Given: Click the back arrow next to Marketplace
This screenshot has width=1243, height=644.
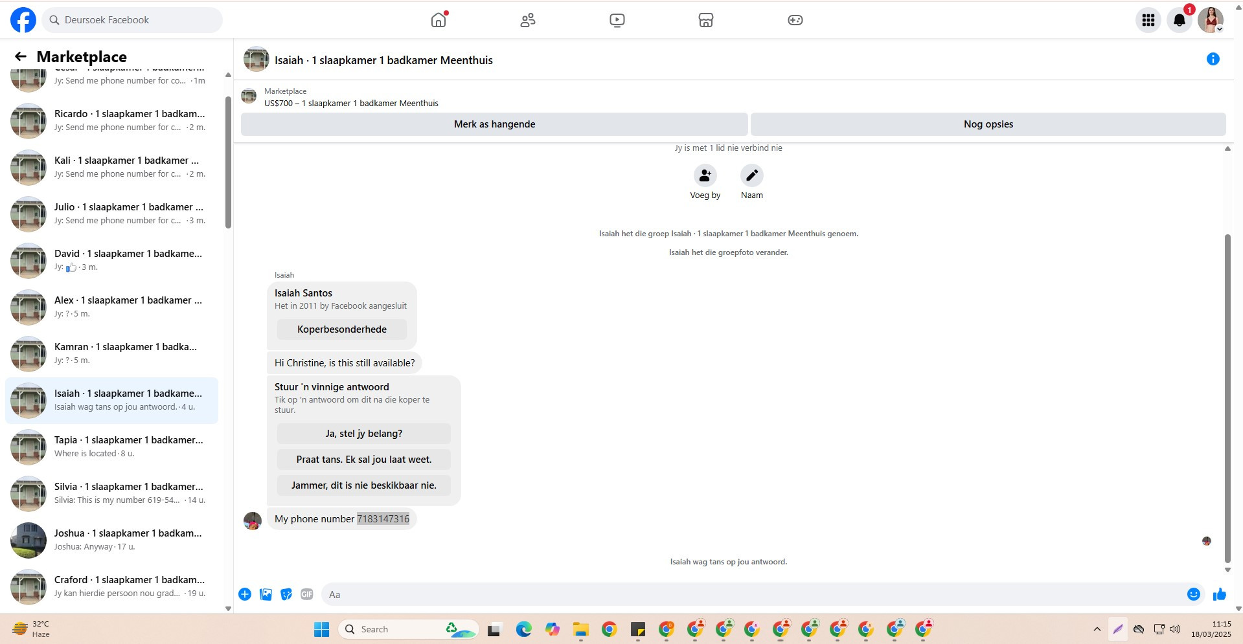Looking at the screenshot, I should (x=21, y=56).
